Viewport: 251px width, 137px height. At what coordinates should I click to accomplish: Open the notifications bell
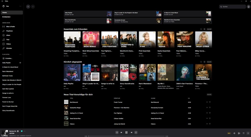click(248, 7)
